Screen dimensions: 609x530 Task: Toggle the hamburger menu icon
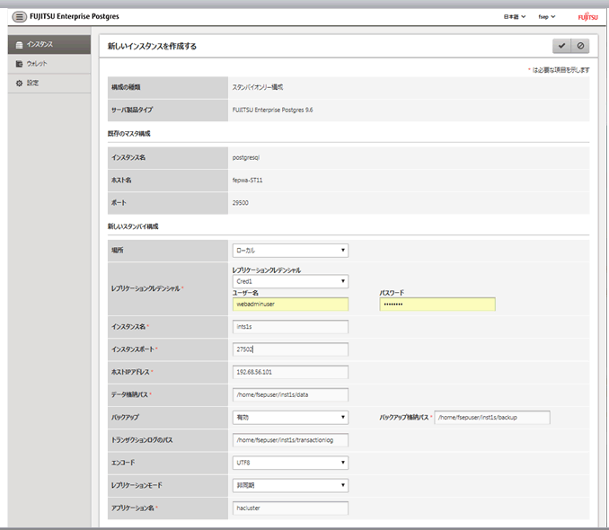[19, 17]
